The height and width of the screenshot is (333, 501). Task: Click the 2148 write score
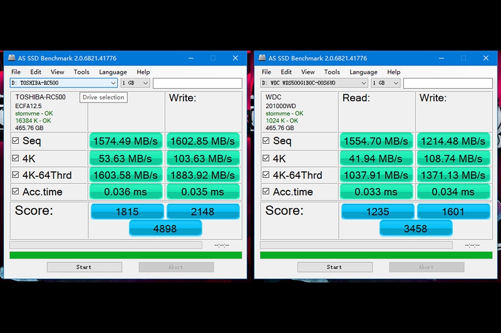coord(203,212)
